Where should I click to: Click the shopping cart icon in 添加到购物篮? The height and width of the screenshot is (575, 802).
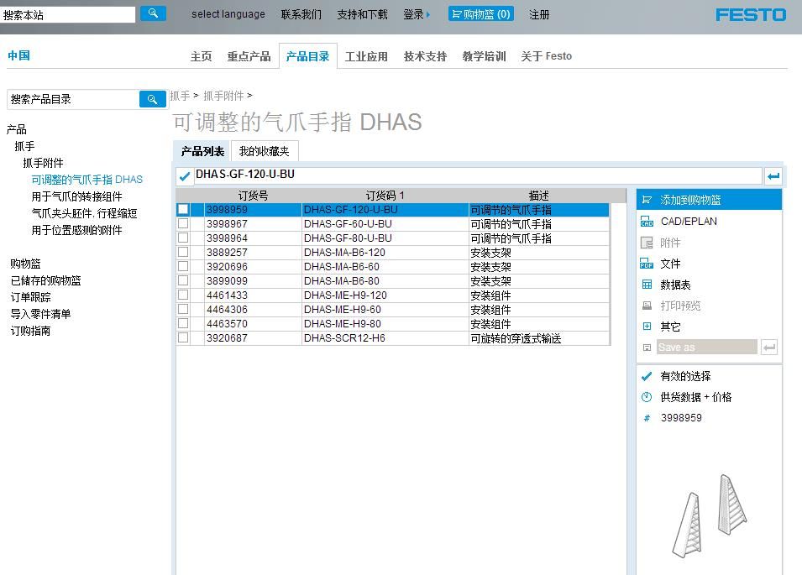(x=647, y=200)
